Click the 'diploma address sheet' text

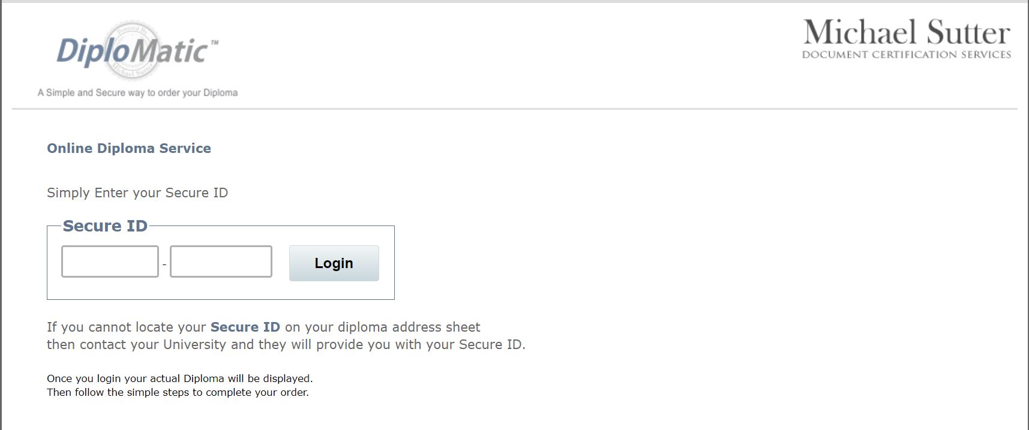point(409,327)
